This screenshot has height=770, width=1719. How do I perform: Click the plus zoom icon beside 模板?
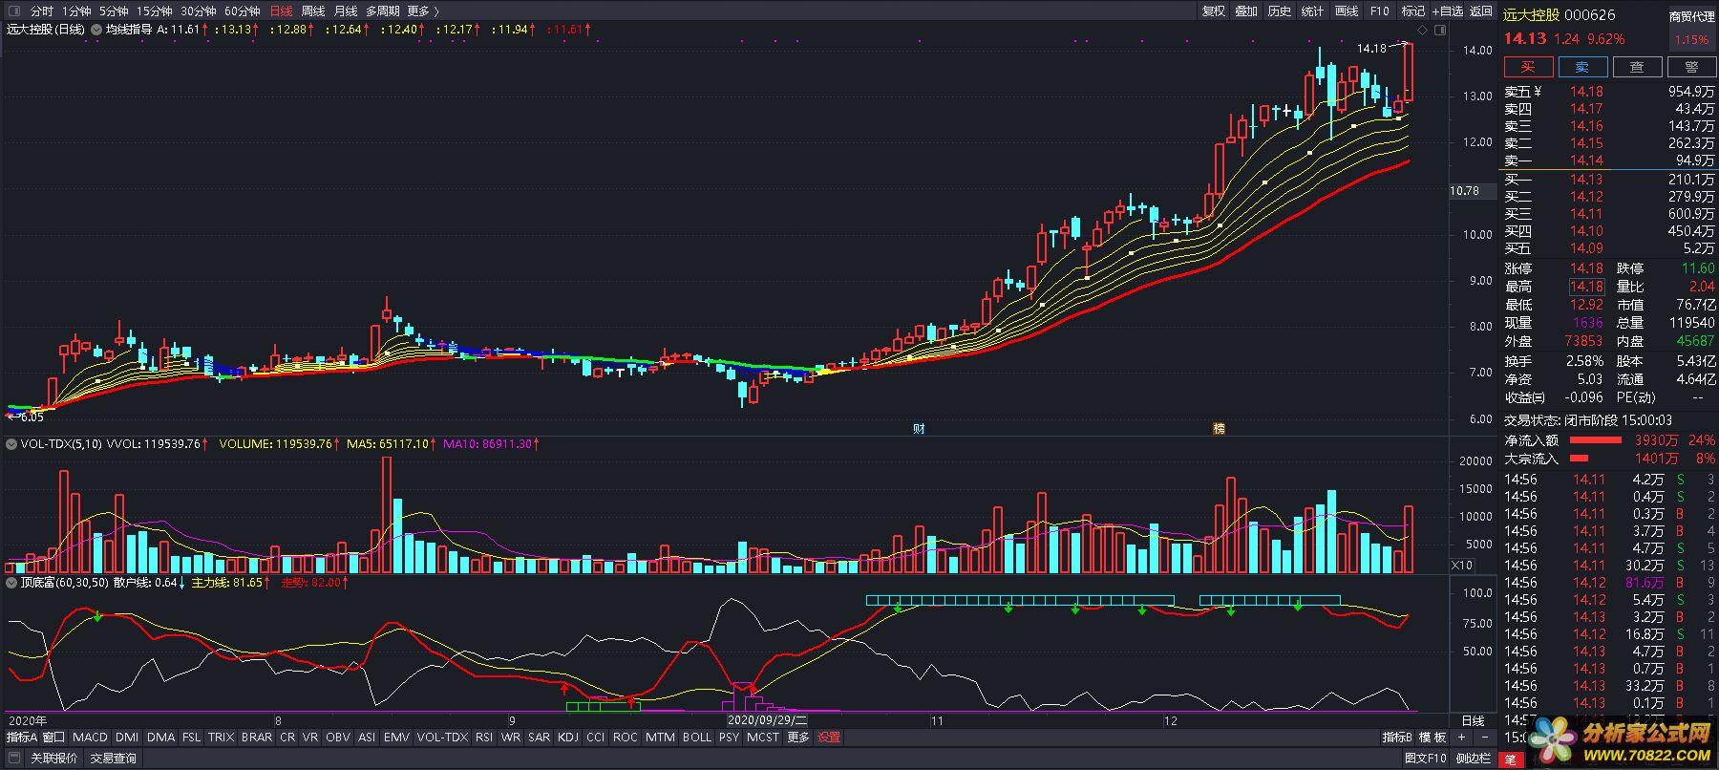coord(1461,738)
